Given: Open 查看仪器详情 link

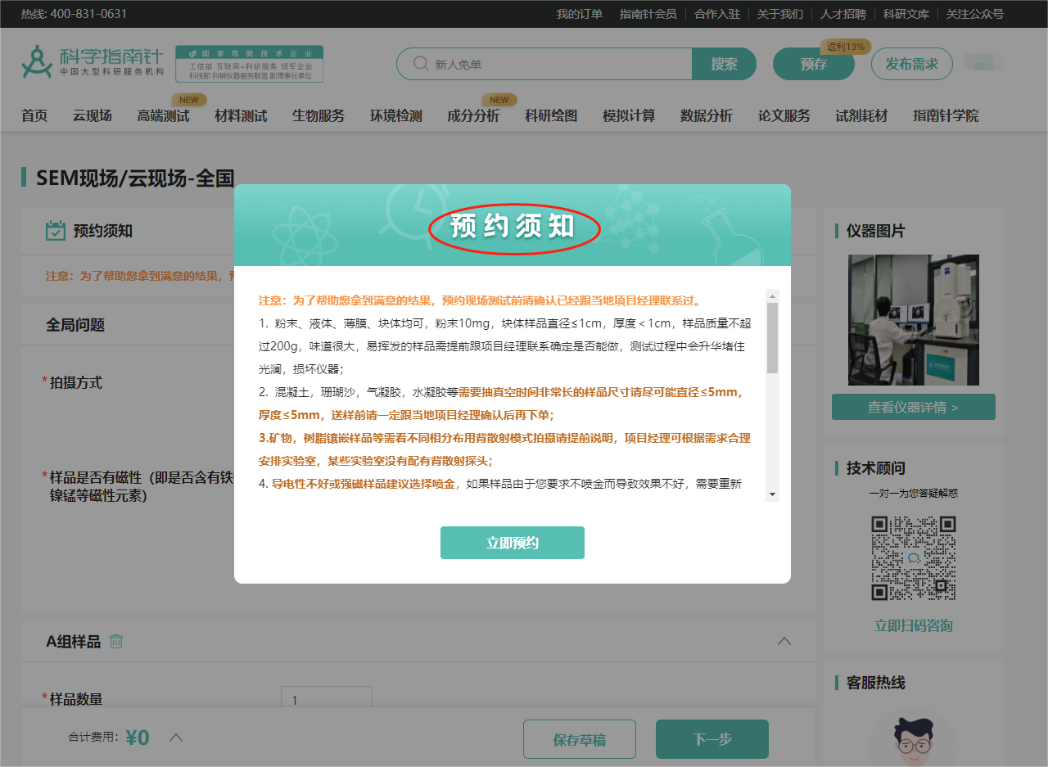Looking at the screenshot, I should (x=913, y=406).
